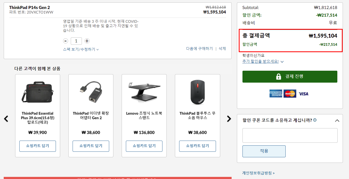Click the Subtotal ₩1,812,618 value
Image resolution: width=349 pixels, height=179 pixels.
325,8
